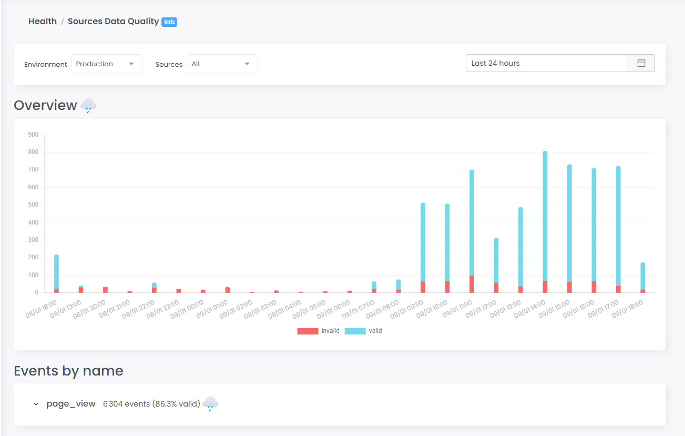Open the Sources dropdown set to All
Image resolution: width=685 pixels, height=436 pixels.
222,64
